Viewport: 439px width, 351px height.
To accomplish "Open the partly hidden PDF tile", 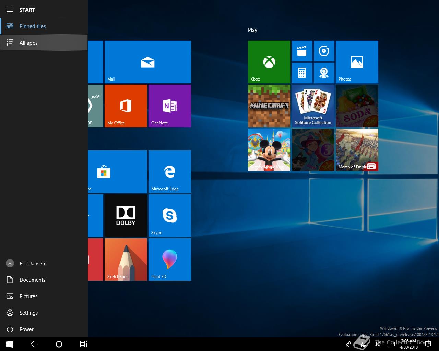I will (x=95, y=106).
